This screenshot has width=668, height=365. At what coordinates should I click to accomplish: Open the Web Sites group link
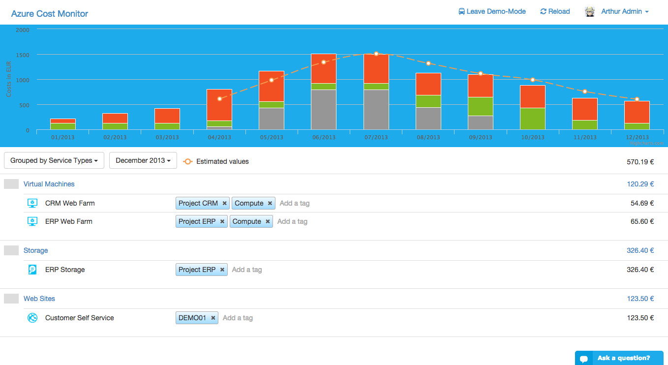39,299
